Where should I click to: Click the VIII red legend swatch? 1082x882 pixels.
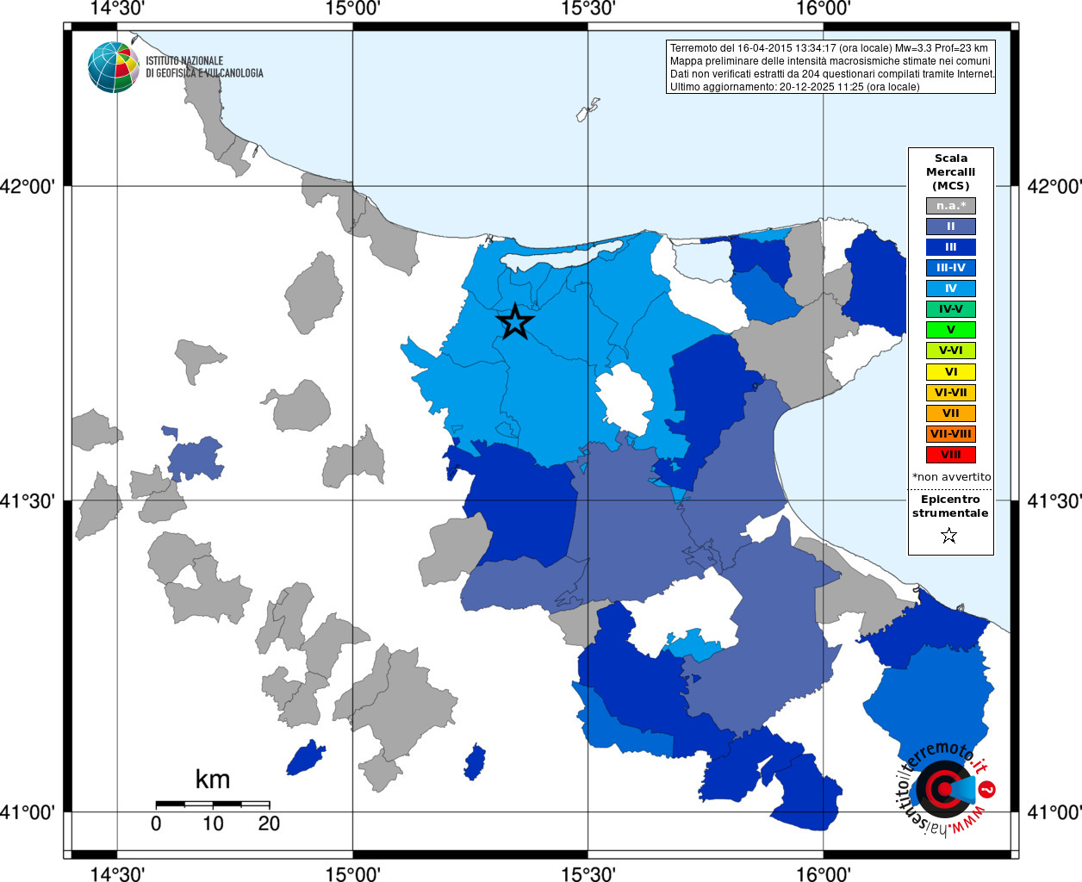951,455
